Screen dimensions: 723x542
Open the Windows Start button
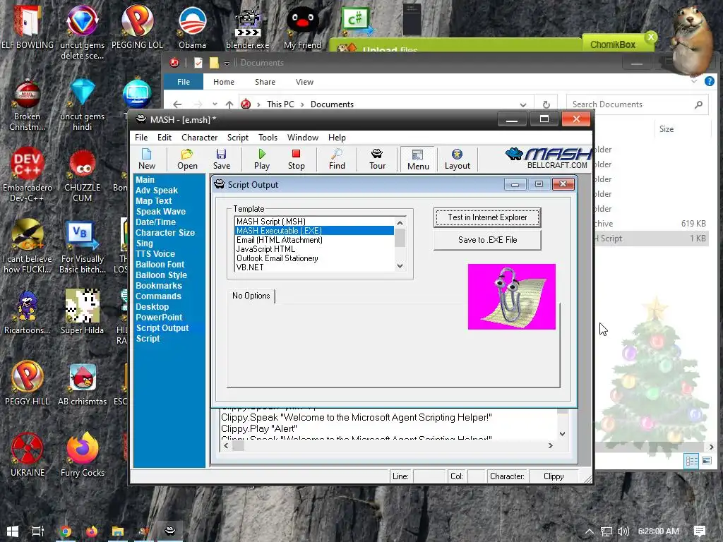(13, 531)
